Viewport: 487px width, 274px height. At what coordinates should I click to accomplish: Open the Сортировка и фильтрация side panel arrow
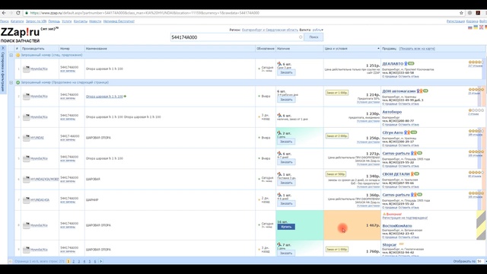[x=3, y=48]
